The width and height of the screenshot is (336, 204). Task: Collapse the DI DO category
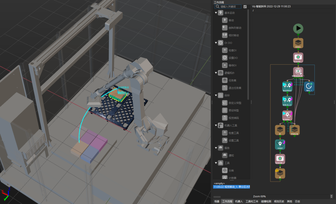point(216,43)
